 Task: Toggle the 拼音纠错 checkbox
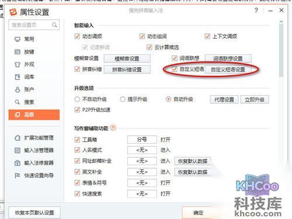click(77, 69)
